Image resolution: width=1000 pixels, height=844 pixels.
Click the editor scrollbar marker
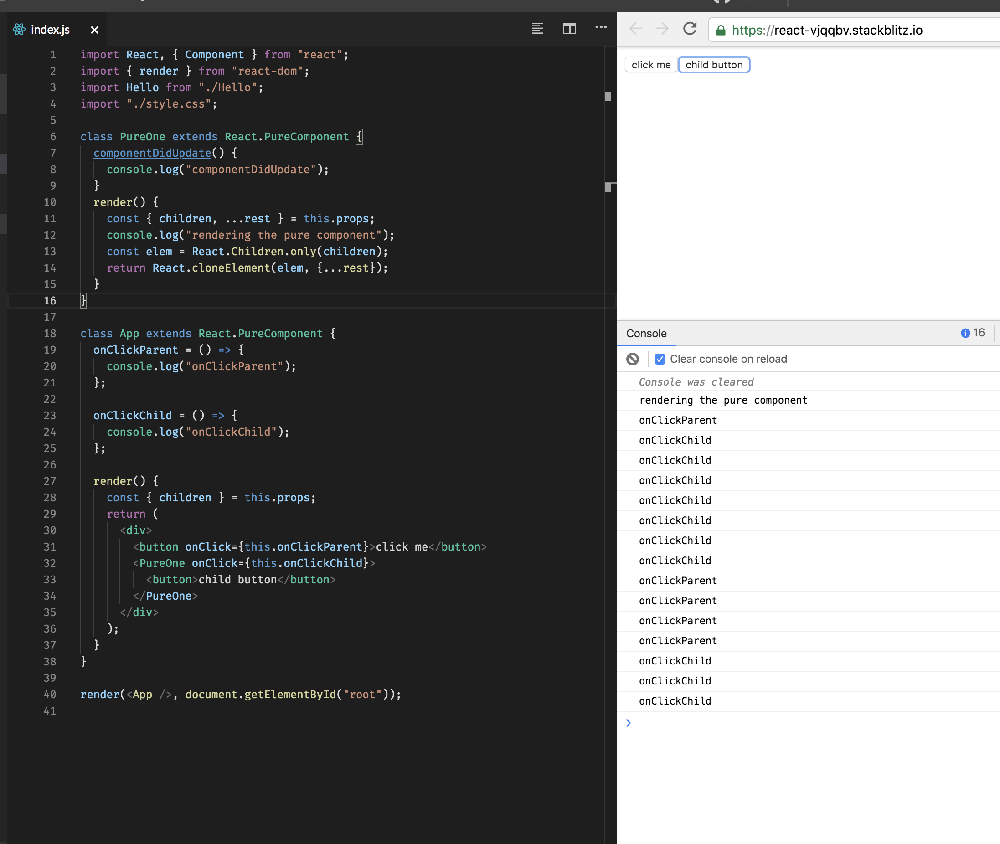(608, 97)
